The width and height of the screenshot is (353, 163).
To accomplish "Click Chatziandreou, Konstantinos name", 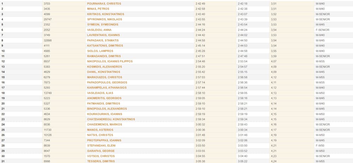I will click(x=111, y=119).
